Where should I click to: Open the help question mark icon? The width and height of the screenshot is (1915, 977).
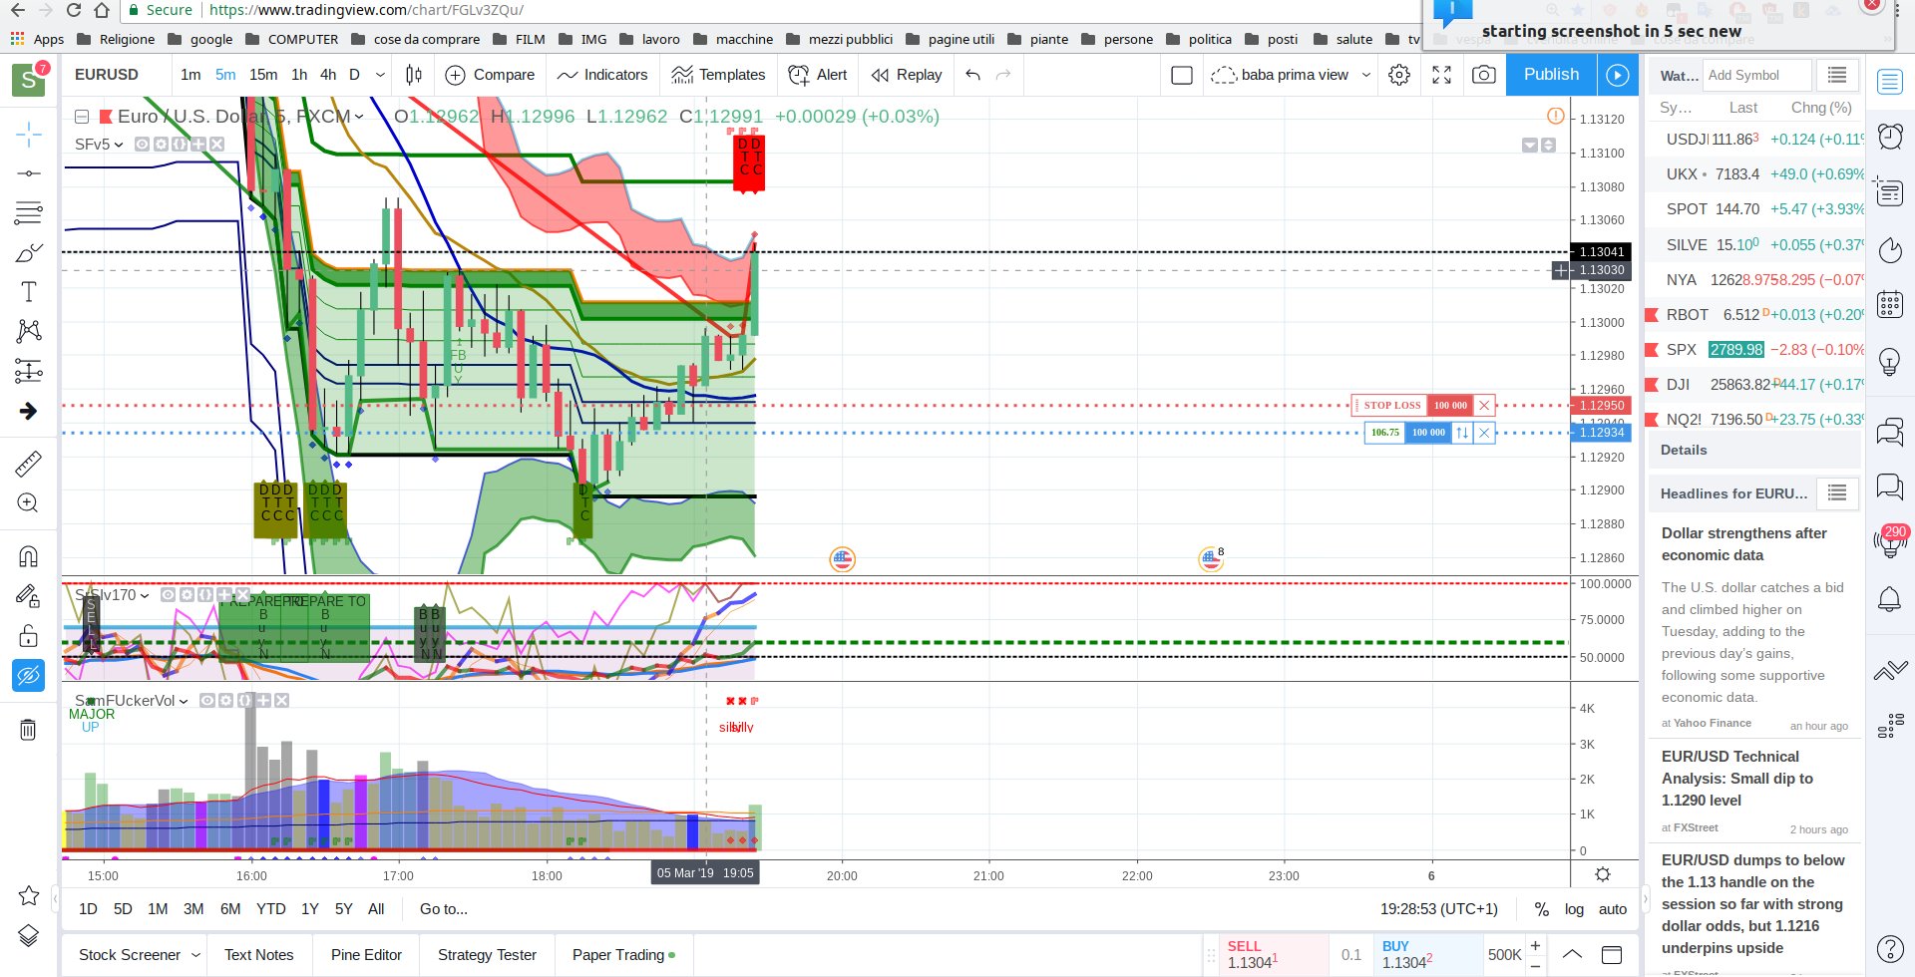tap(1890, 948)
